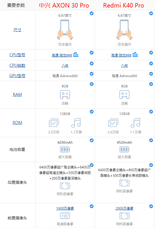This screenshot has height=228, width=155.
Task: Open the benchmark chart icon beside Redmi's 骁龙888
Action: 135,55
